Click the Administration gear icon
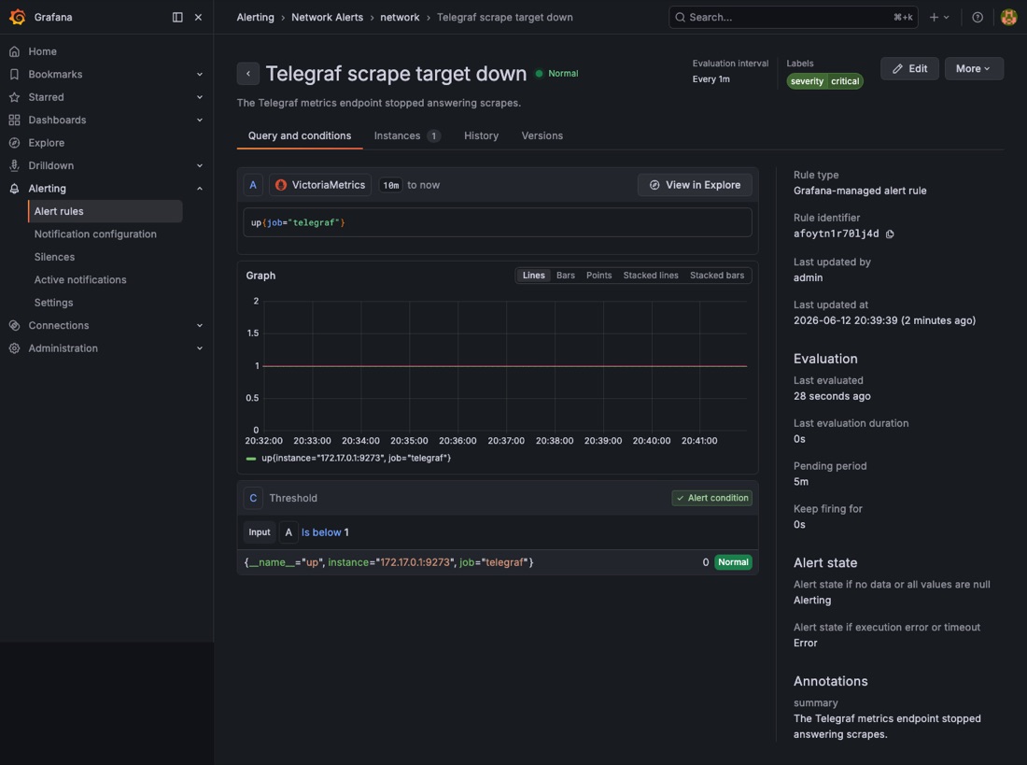The height and width of the screenshot is (765, 1027). pyautogui.click(x=14, y=348)
